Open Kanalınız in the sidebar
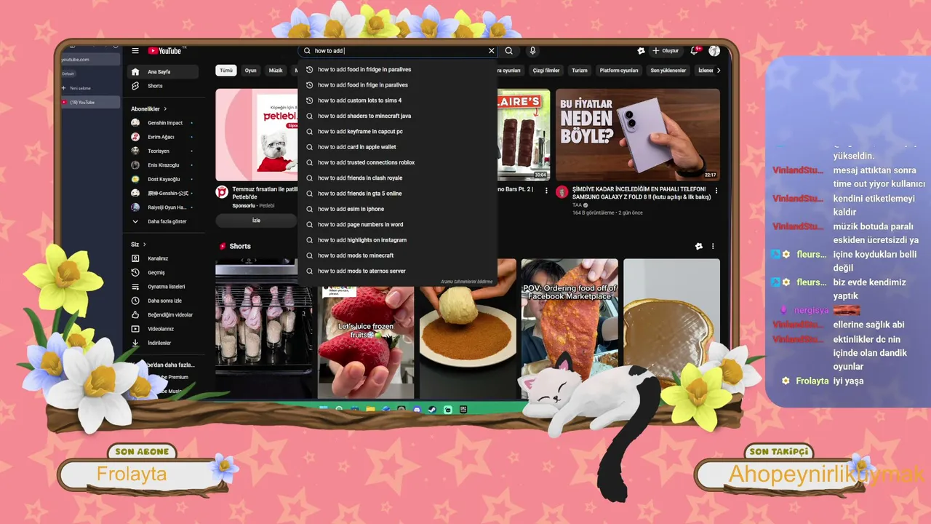 (x=161, y=258)
